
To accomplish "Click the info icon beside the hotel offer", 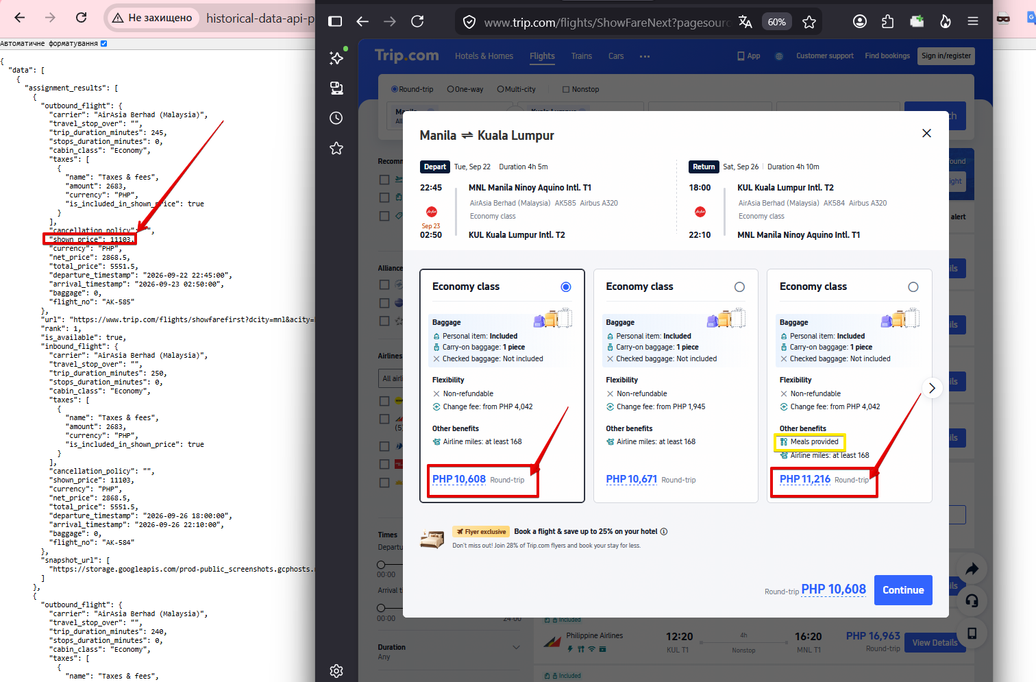I will point(664,532).
